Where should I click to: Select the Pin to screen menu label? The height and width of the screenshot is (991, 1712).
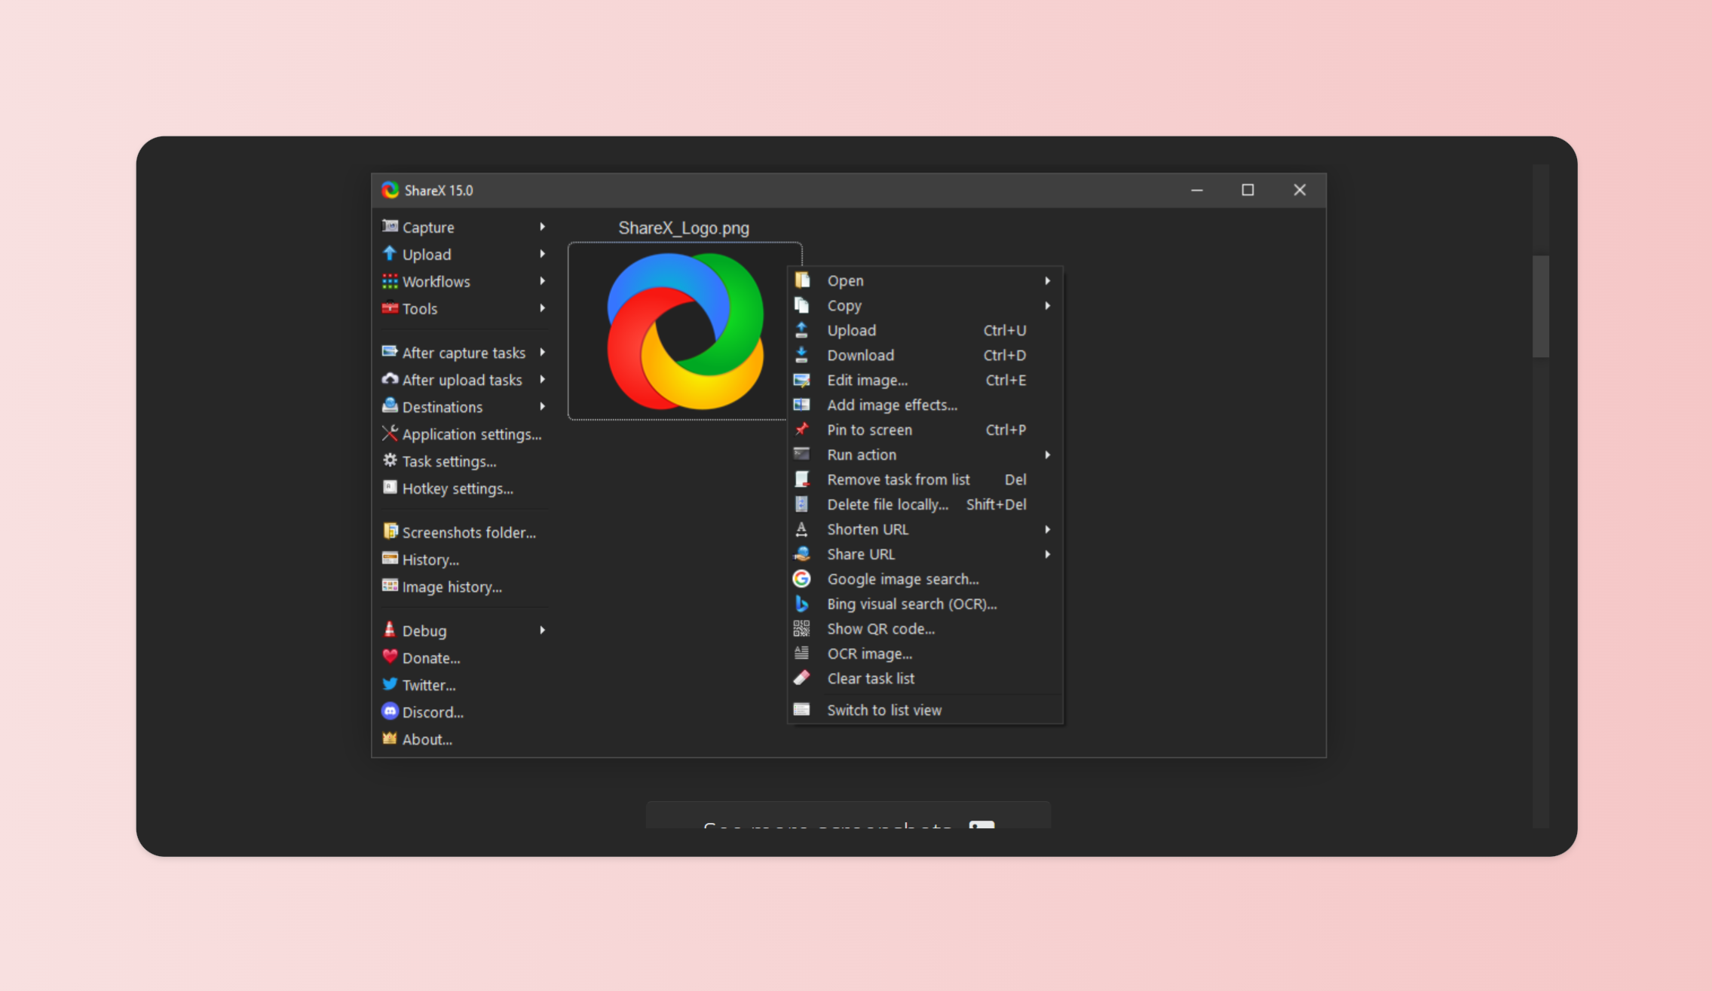pos(869,430)
